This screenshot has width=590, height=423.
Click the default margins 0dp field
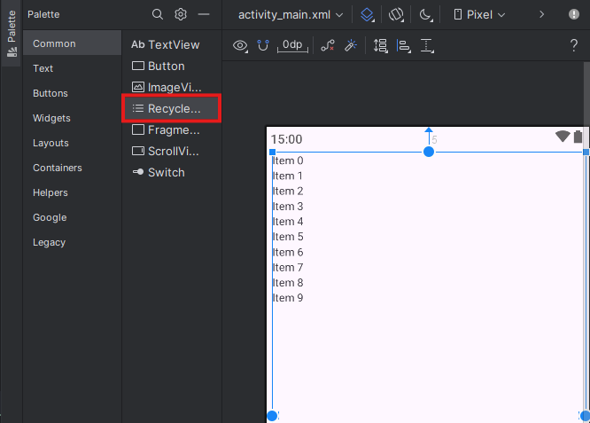(x=291, y=45)
